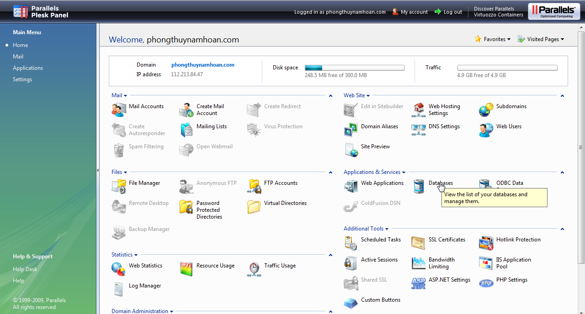
Task: Click the DNS Settings icon
Action: (x=419, y=130)
